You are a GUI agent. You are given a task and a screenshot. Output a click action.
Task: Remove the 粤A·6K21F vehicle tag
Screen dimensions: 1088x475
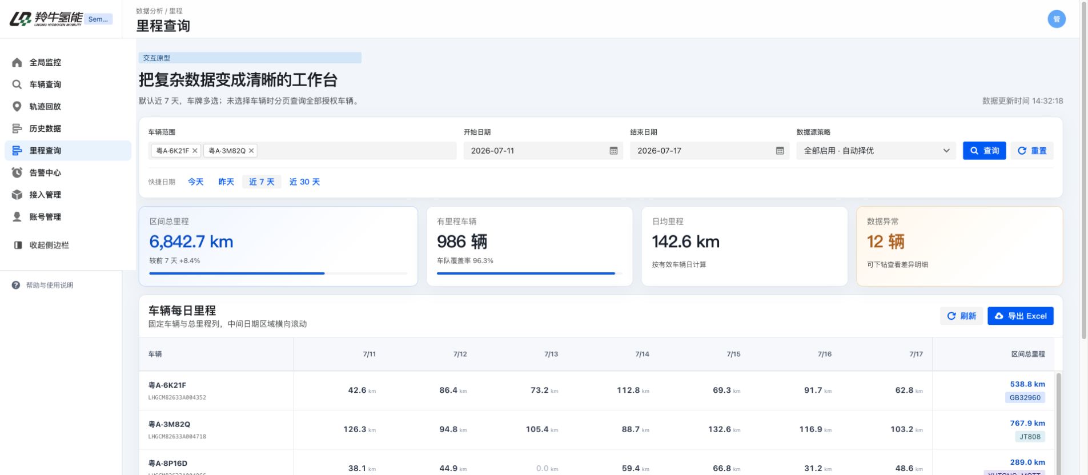coord(195,151)
